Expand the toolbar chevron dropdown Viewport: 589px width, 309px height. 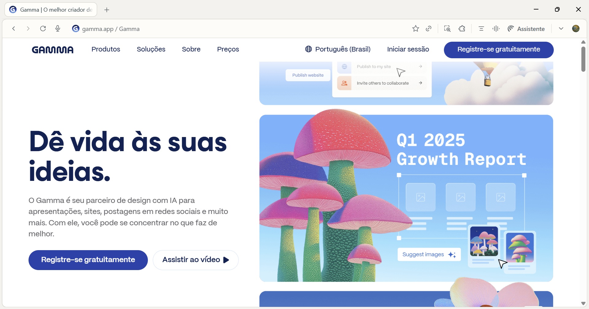(561, 29)
